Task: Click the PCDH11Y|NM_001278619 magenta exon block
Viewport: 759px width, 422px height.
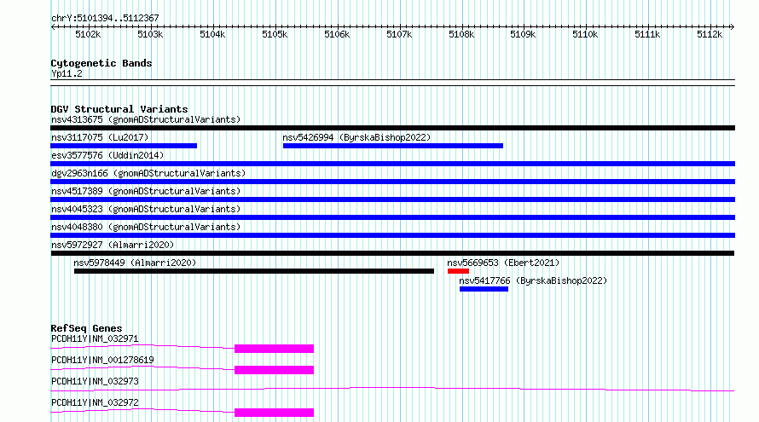Action: (274, 370)
